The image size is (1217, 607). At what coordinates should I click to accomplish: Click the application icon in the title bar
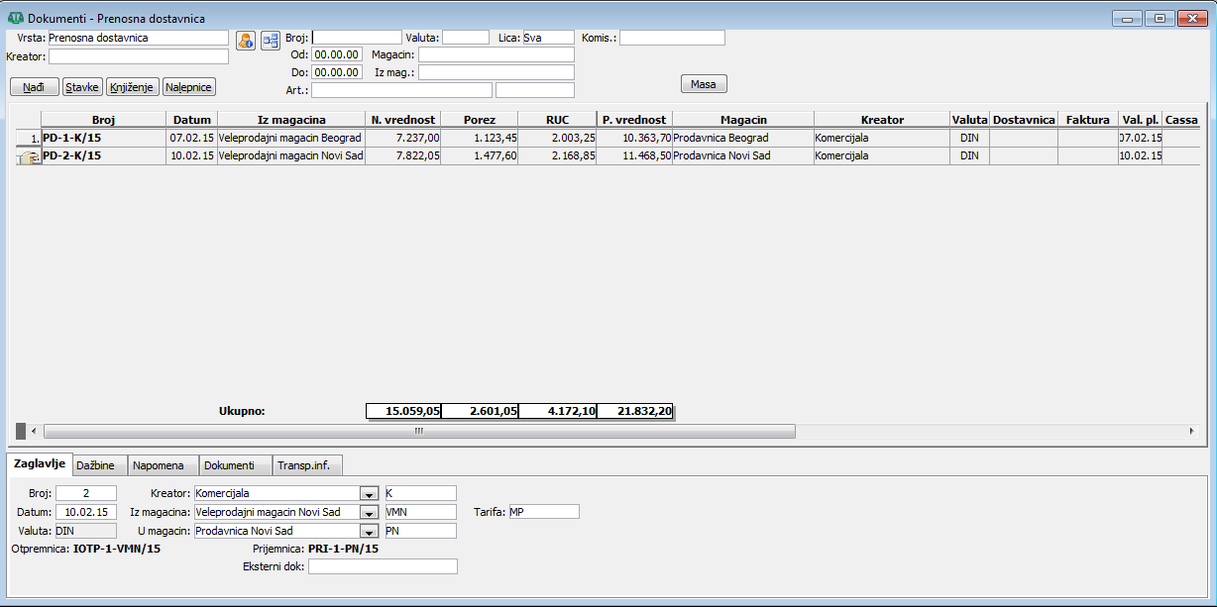coord(16,18)
